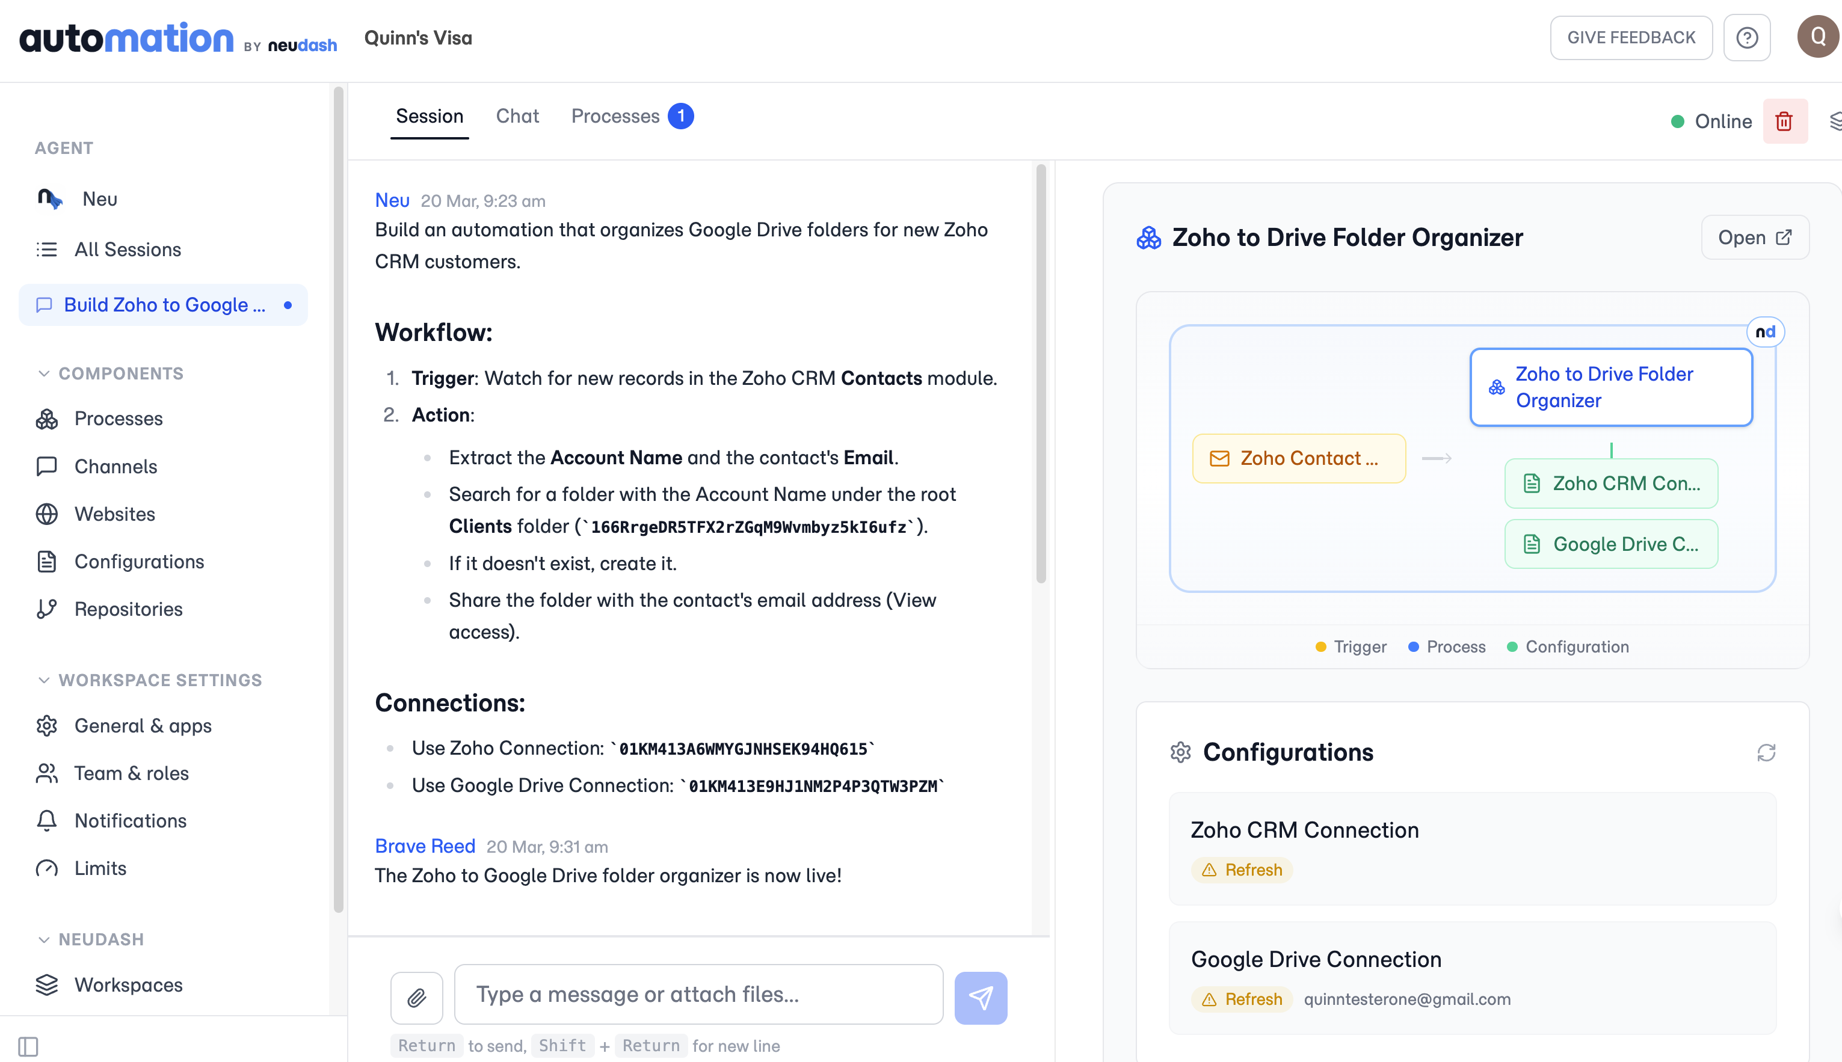
Task: Click the Processes cubes icon in sidebar
Action: tap(47, 419)
